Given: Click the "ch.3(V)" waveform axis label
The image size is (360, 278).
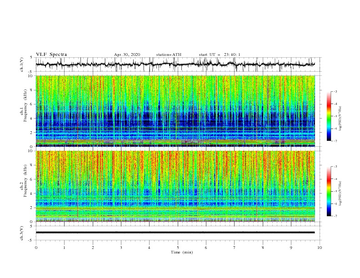Looking at the screenshot, I should 22,233.
